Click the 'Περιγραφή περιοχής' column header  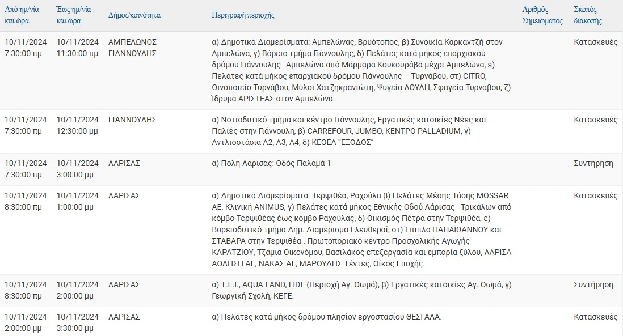click(243, 15)
